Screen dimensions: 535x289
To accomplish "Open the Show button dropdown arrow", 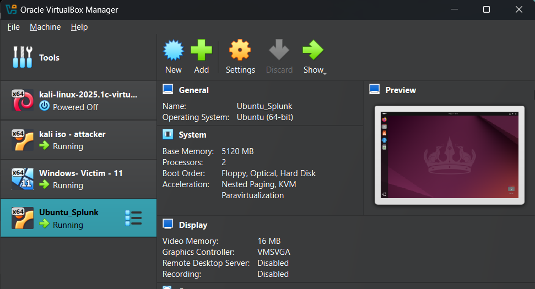I will (325, 74).
